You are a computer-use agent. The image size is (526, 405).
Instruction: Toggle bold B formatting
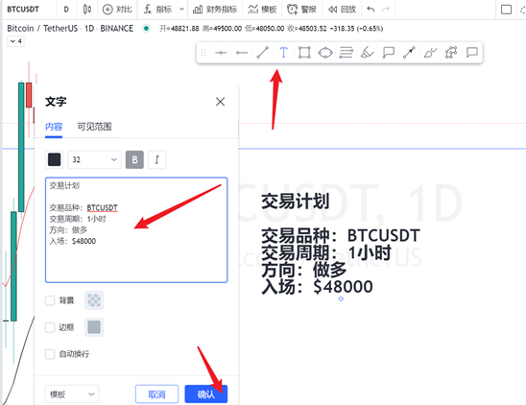134,159
